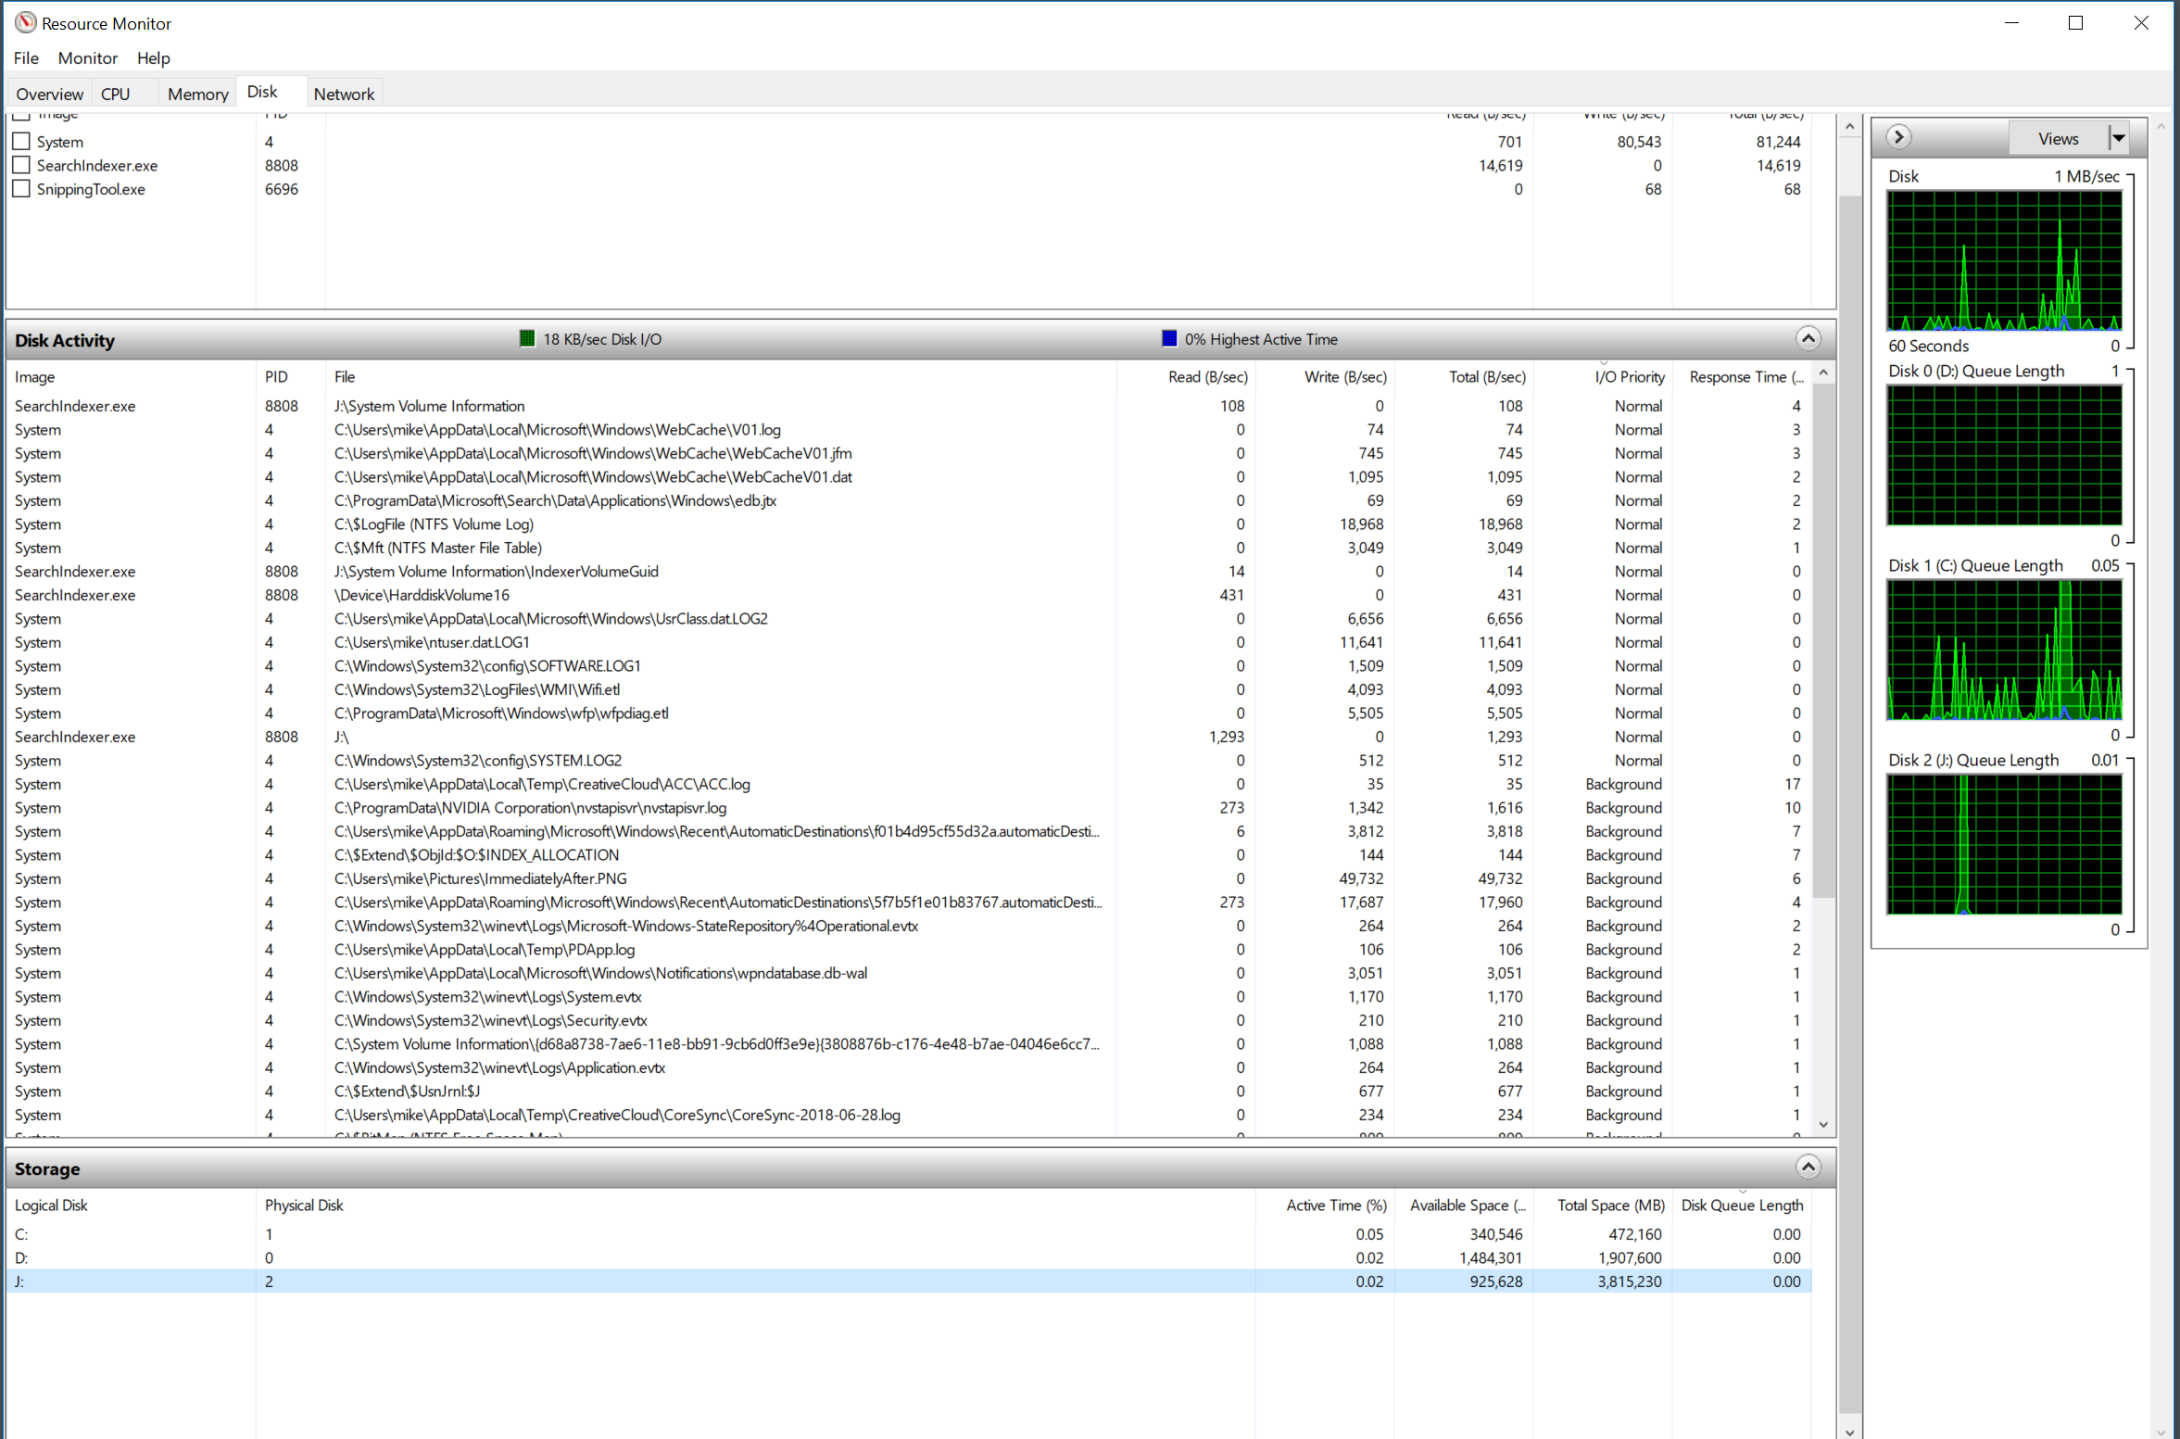Click the Views button
Viewport: 2180px width, 1439px height.
pos(2058,138)
